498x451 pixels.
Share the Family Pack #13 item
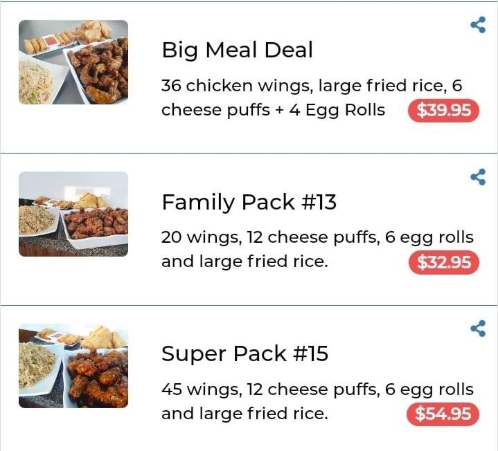478,177
